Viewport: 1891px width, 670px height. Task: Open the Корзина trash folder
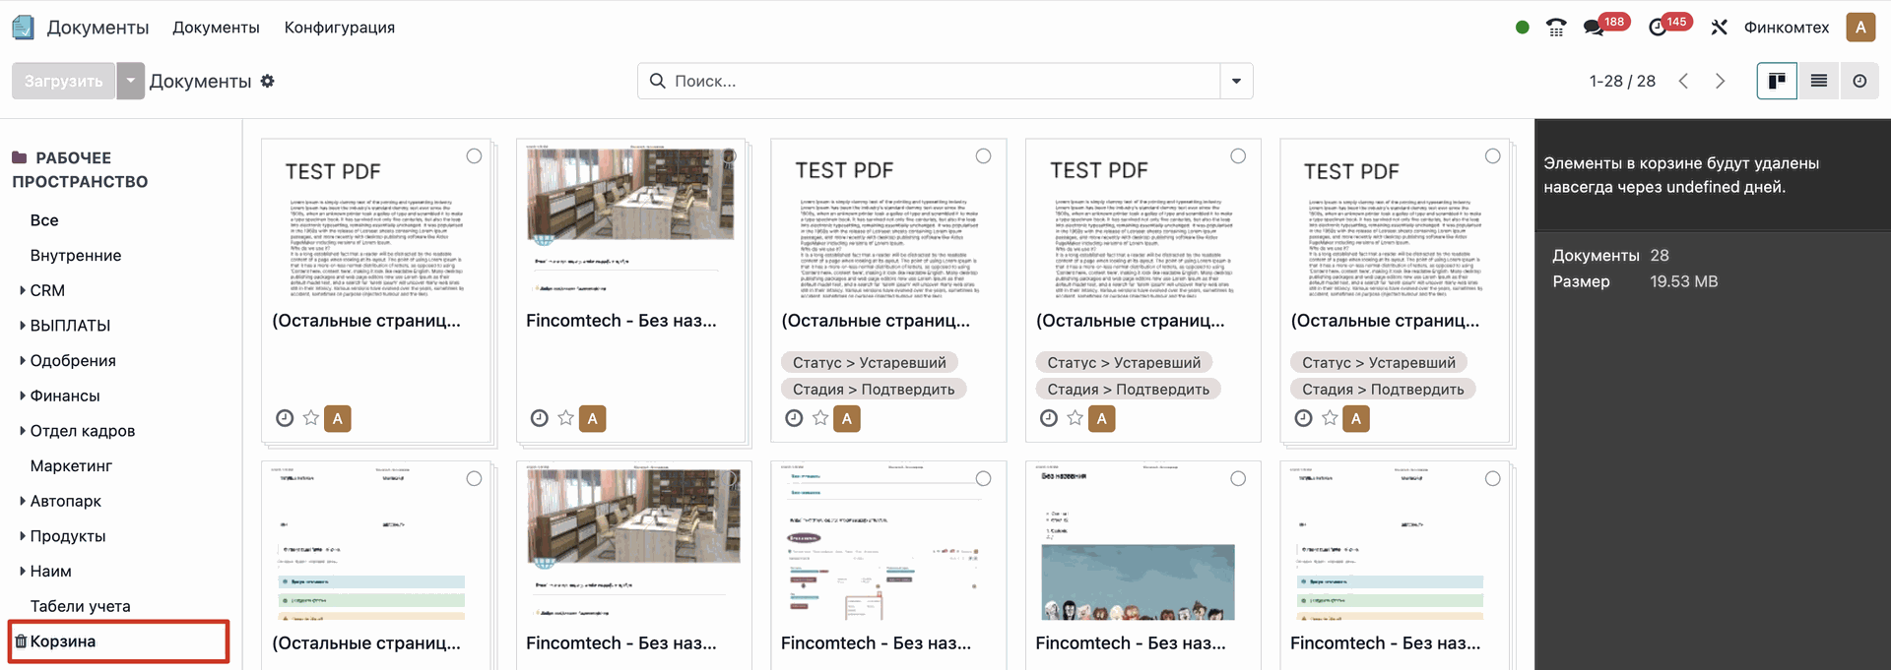[63, 641]
